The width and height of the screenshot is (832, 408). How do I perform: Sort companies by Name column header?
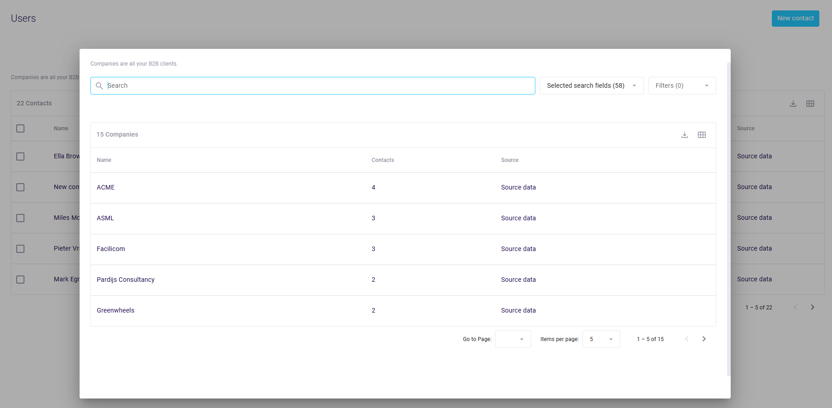coord(104,160)
